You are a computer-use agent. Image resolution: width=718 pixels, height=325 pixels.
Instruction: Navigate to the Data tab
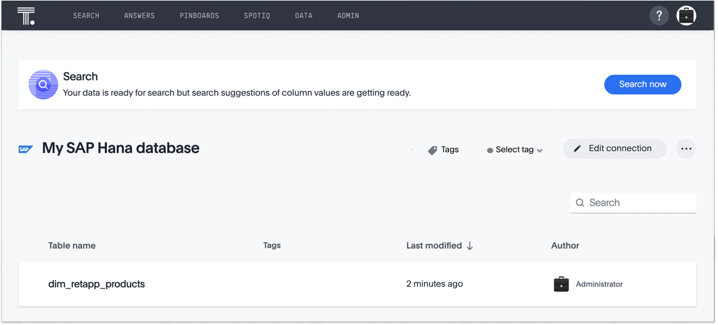click(x=304, y=15)
